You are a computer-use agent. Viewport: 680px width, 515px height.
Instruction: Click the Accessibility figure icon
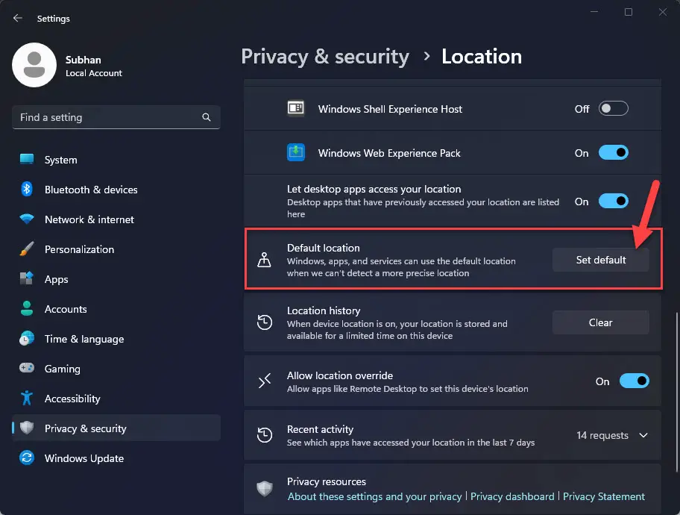click(x=27, y=398)
